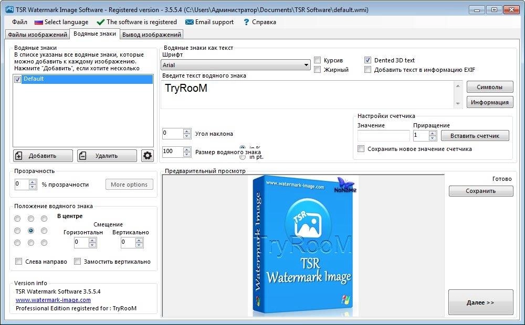Click the Добавить button

click(43, 156)
